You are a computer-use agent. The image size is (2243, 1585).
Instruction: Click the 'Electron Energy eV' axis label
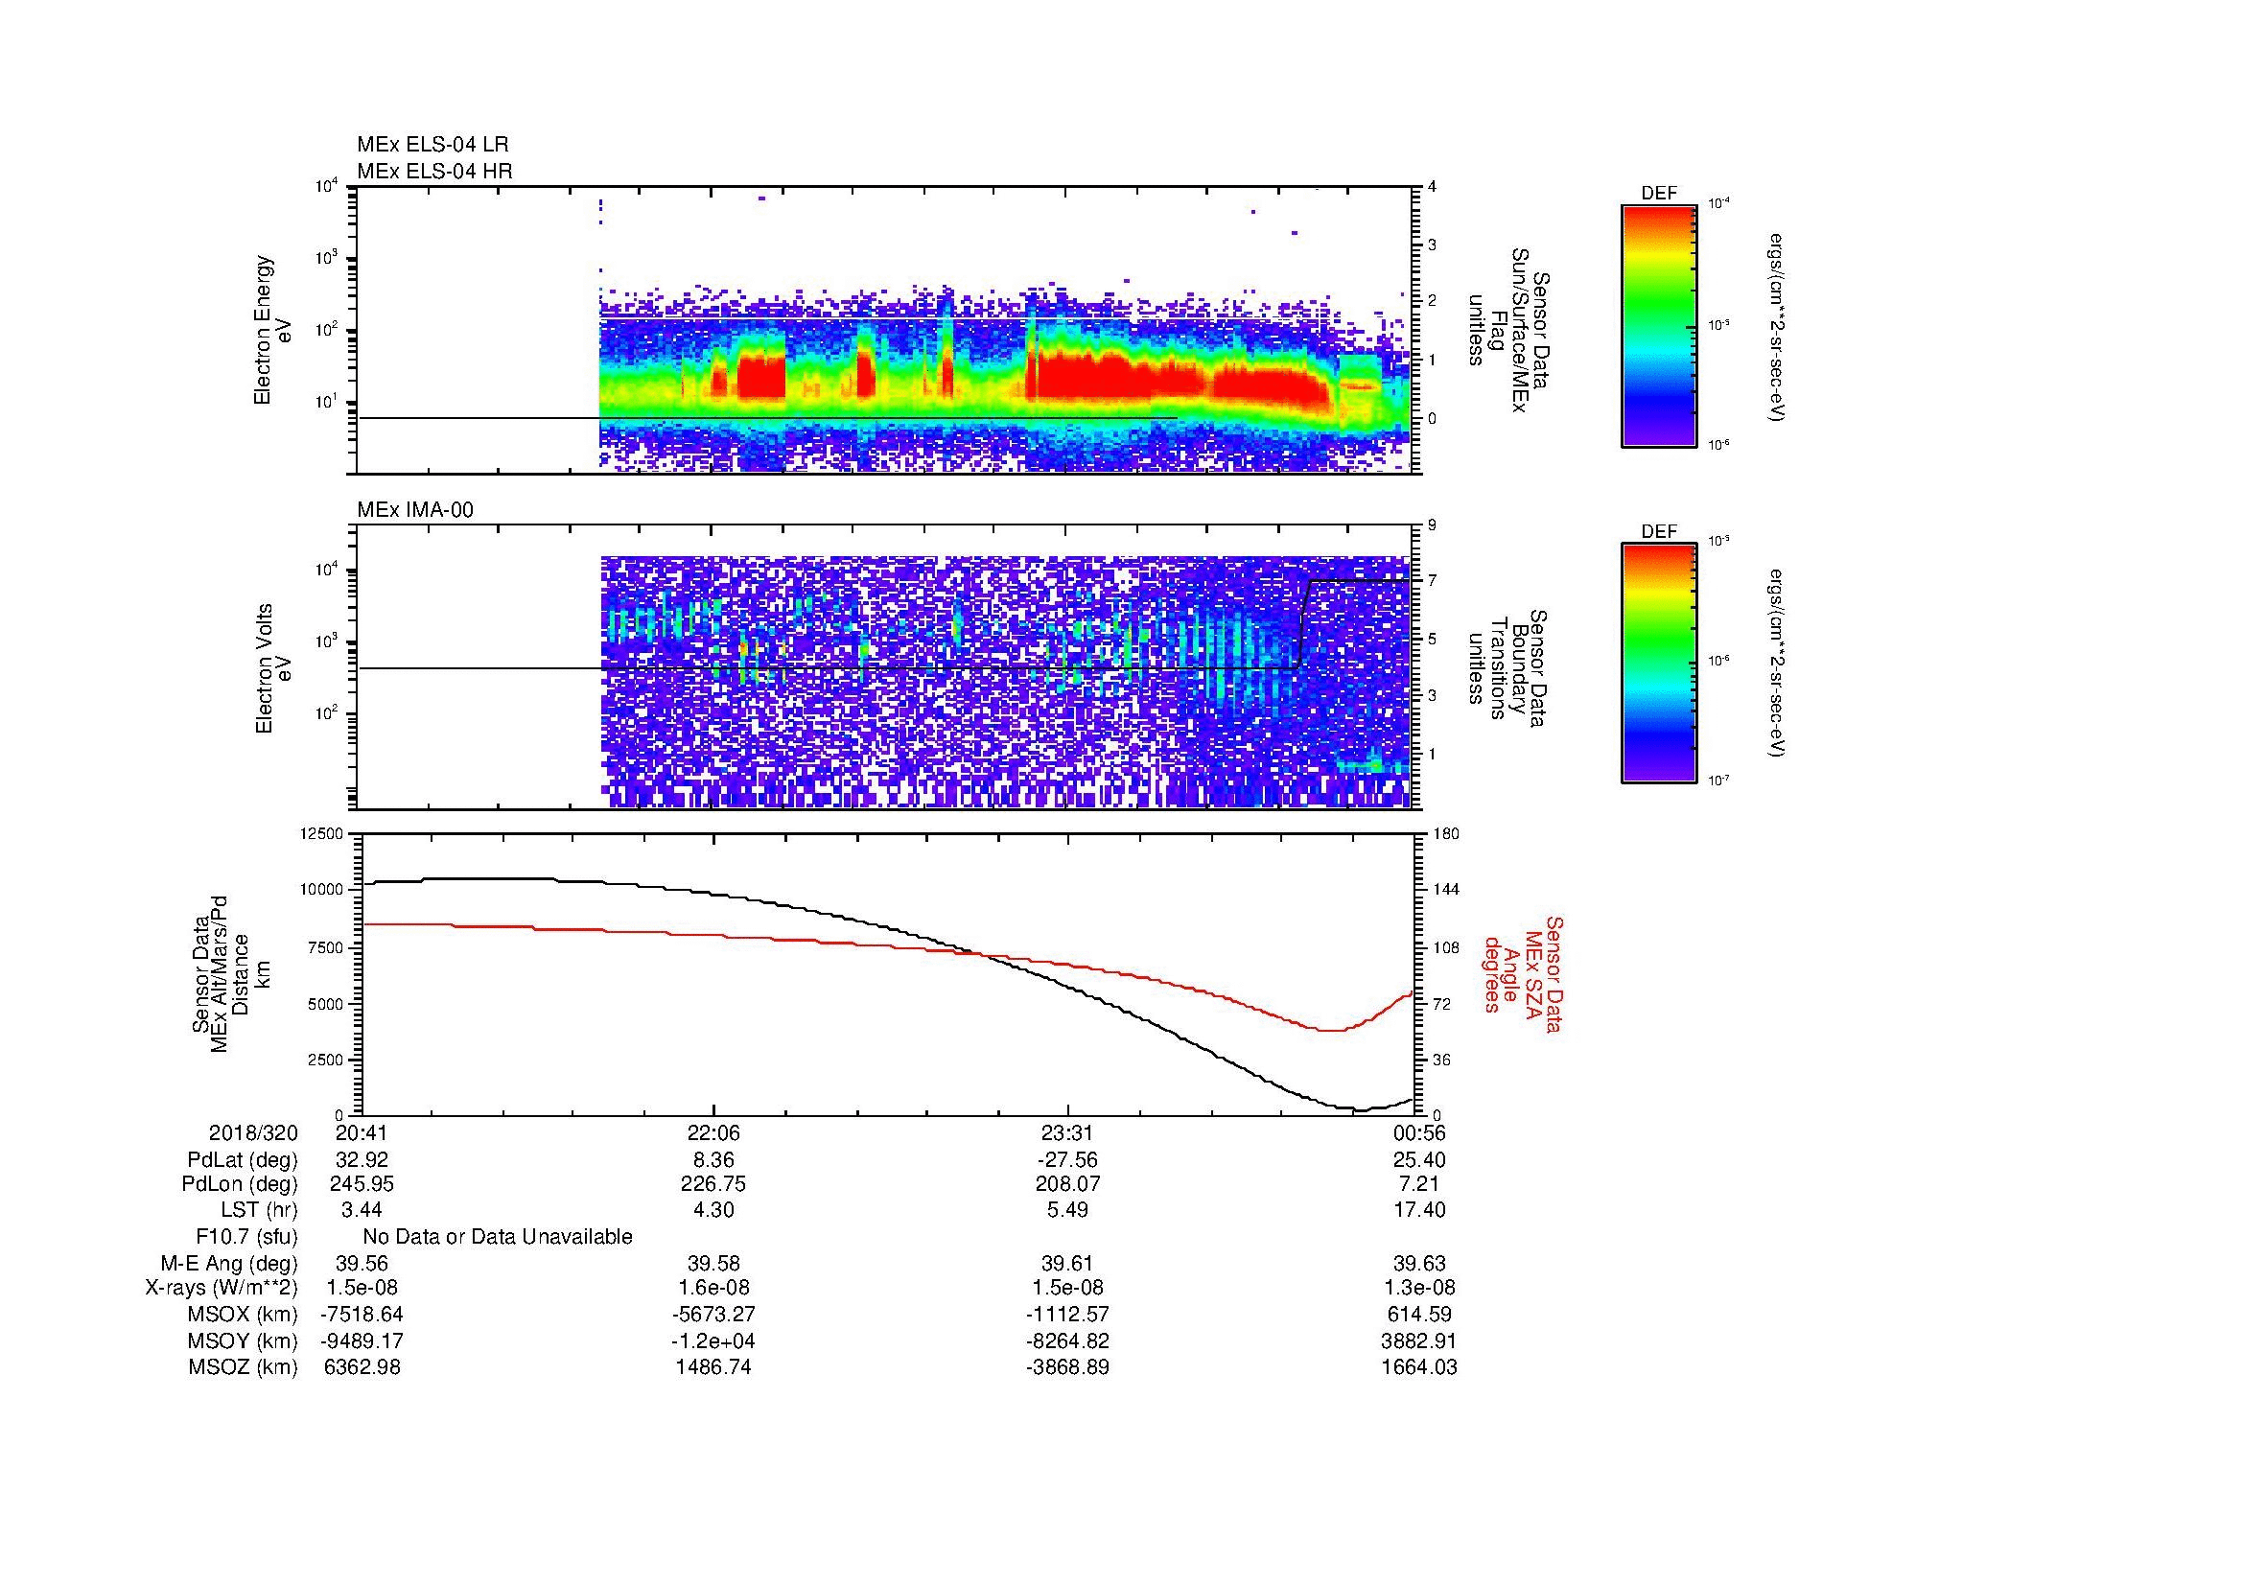(272, 330)
